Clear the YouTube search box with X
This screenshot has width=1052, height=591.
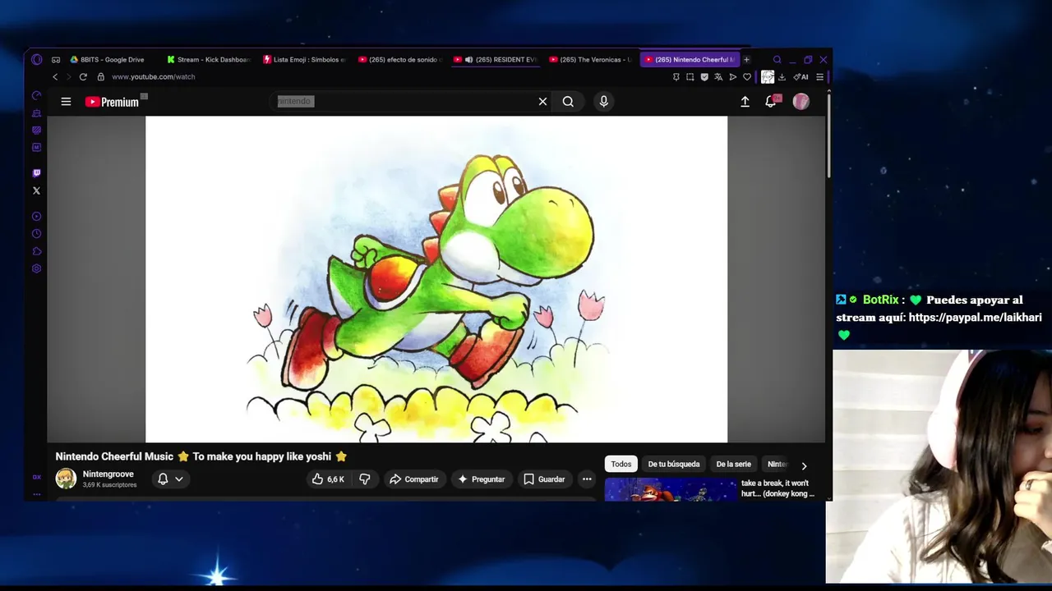coord(542,102)
